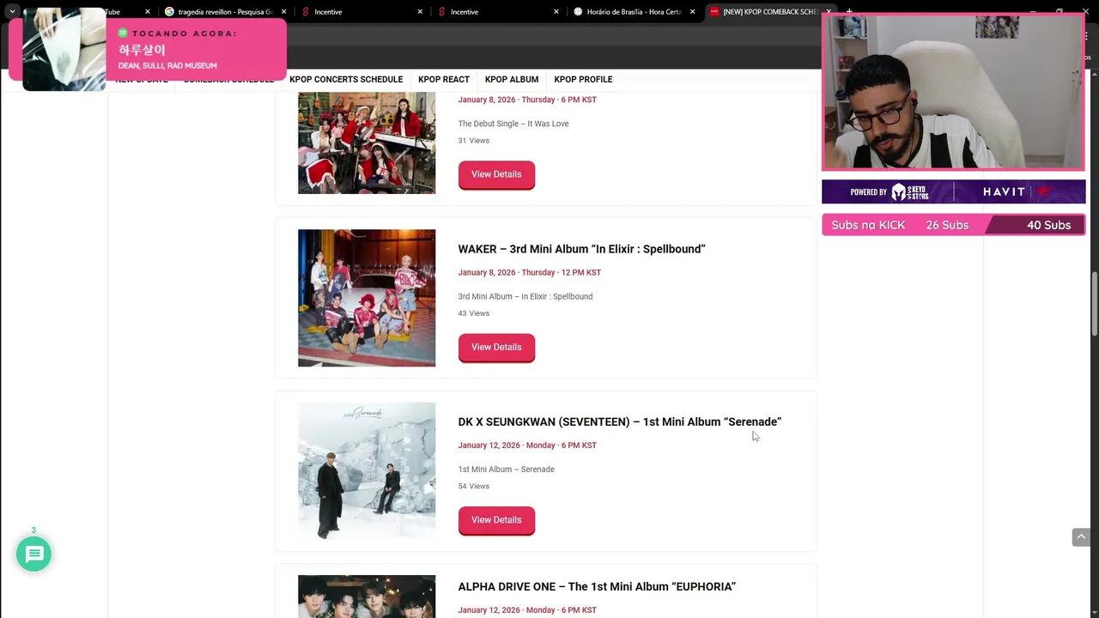This screenshot has width=1099, height=618.
Task: Open the ALPHA DRIVE ONE cover thumbnail
Action: click(367, 597)
